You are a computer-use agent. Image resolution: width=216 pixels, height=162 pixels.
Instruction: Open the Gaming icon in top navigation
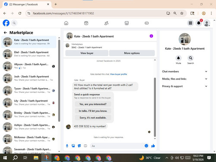coord(146,23)
